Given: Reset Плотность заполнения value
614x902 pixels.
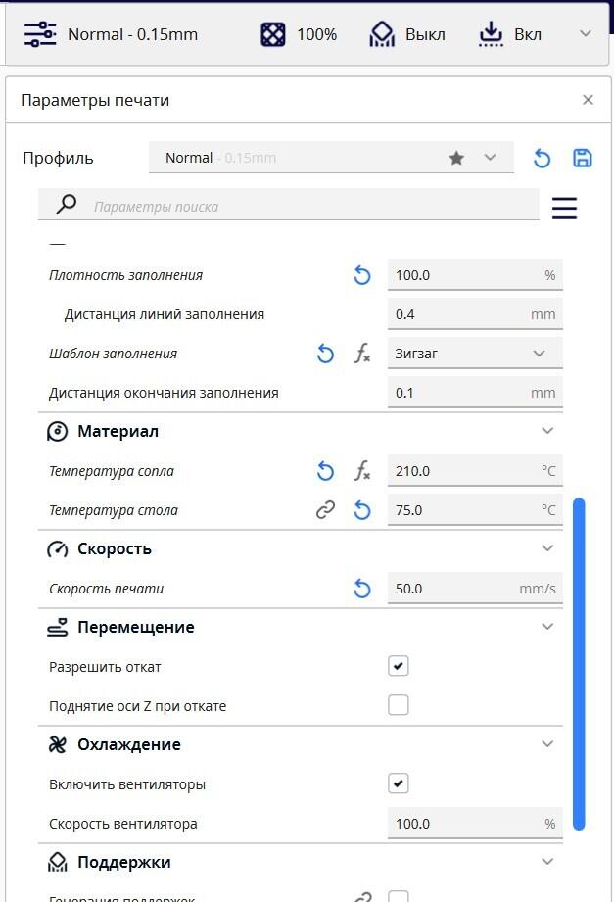Looking at the screenshot, I should pyautogui.click(x=362, y=275).
